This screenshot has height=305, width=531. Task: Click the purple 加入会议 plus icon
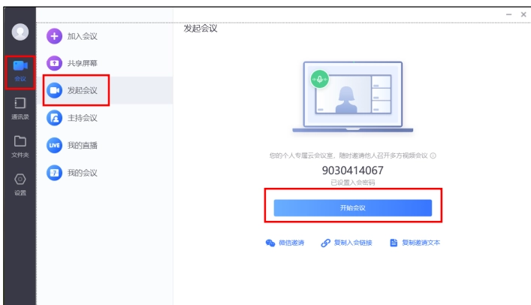tap(54, 36)
